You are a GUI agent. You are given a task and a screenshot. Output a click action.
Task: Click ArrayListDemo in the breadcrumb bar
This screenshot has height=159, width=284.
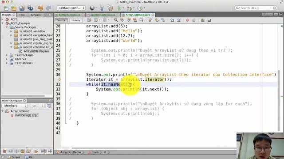coord(69,152)
